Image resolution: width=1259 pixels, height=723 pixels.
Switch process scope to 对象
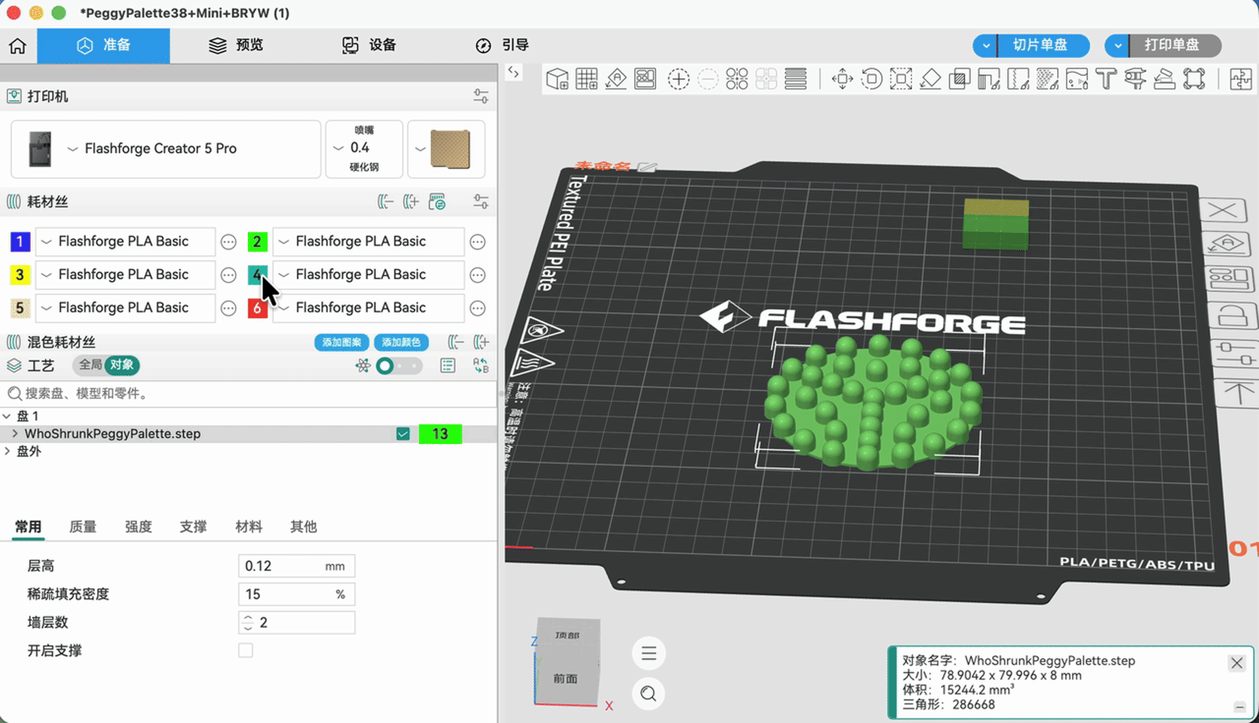pos(122,365)
